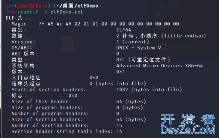The height and width of the screenshot is (138, 219).
Task: Click the REL (可重定位文件) type value
Action: pyautogui.click(x=143, y=60)
